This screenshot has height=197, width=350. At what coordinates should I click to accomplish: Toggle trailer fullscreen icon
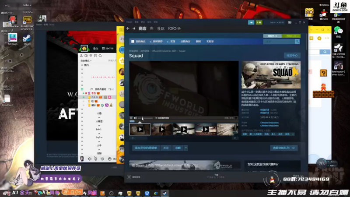point(236,118)
